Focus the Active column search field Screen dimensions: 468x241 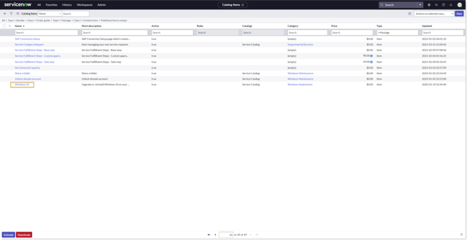(x=172, y=33)
